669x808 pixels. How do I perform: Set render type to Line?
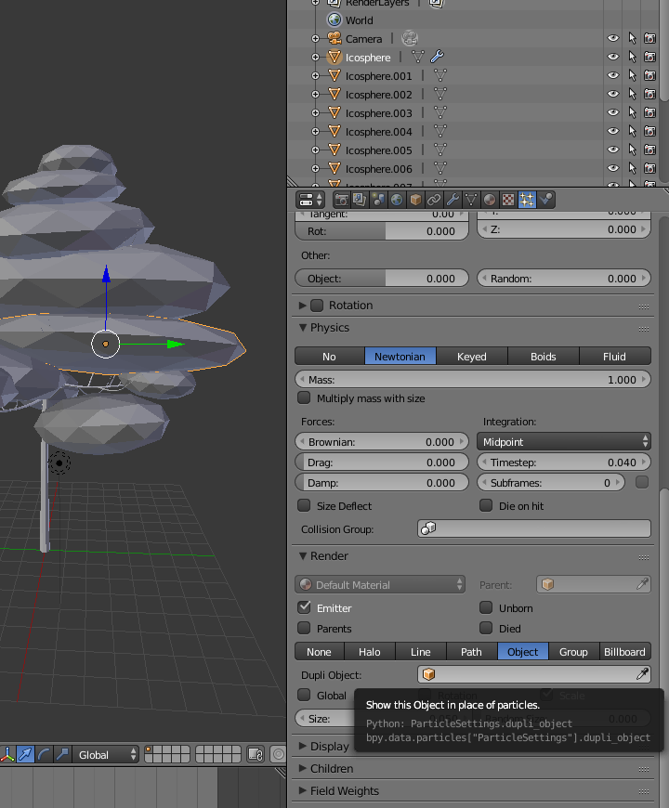(x=421, y=651)
